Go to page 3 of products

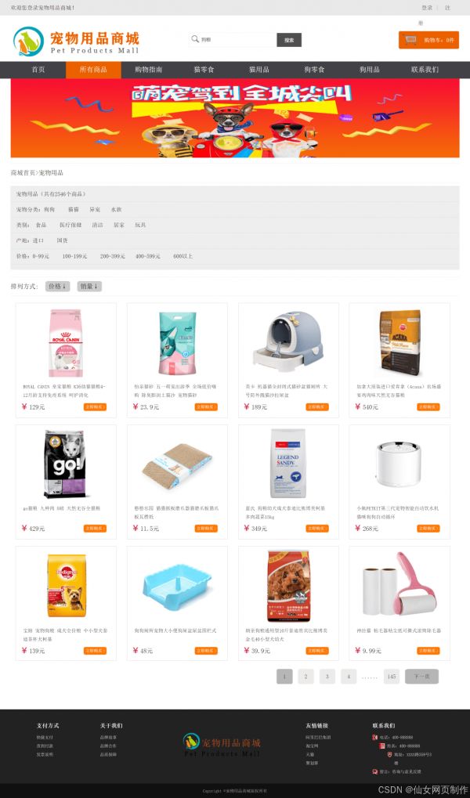pos(327,677)
